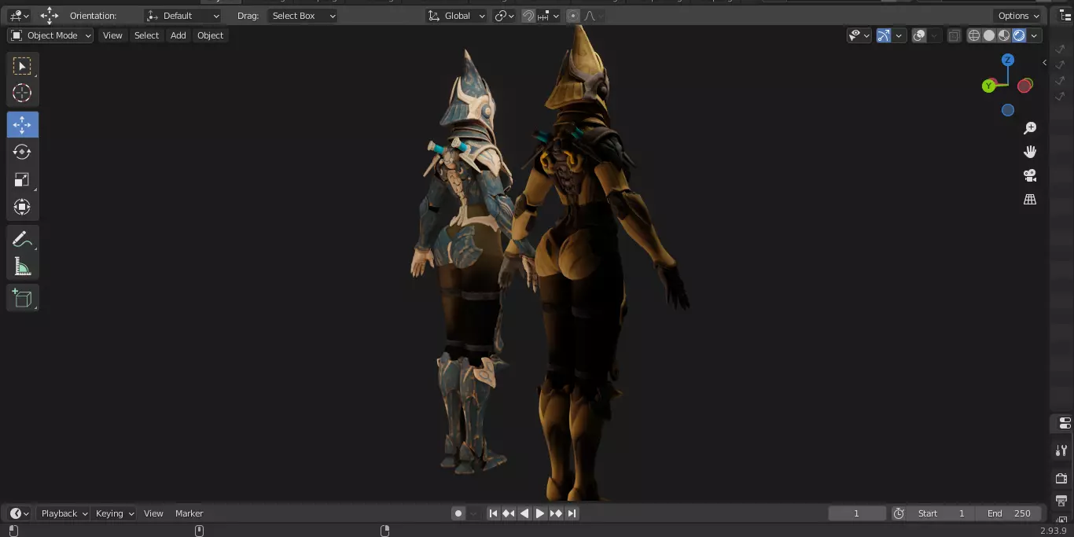The width and height of the screenshot is (1074, 537).
Task: Open the timeline View menu
Action: coord(153,513)
